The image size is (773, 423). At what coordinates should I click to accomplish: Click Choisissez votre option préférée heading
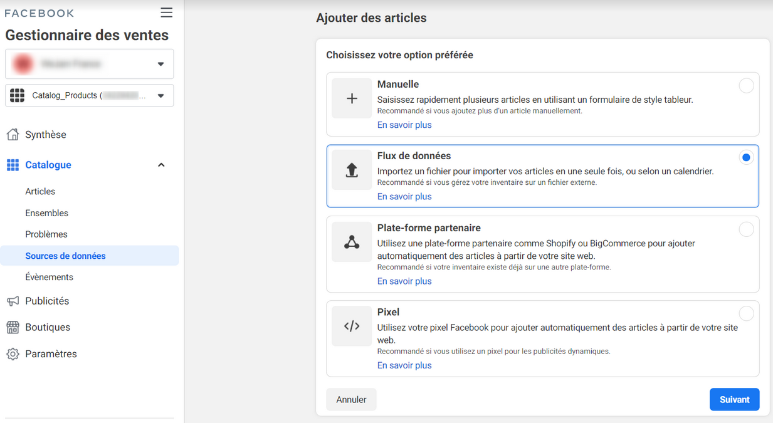click(x=399, y=55)
